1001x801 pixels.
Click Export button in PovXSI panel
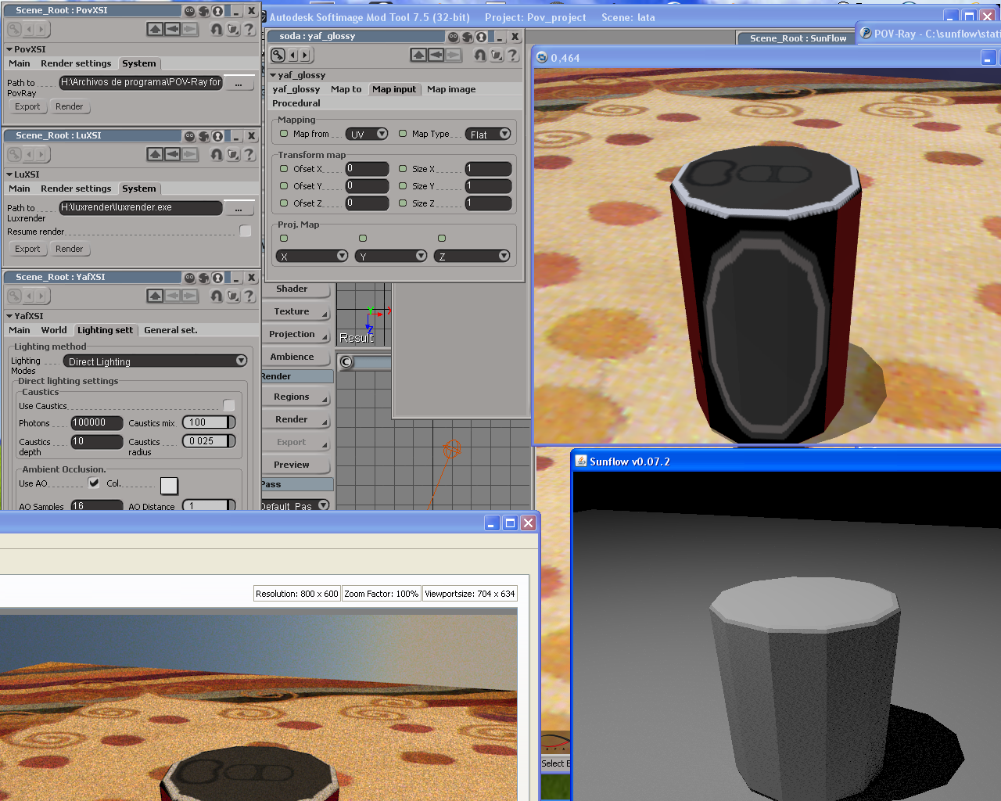click(x=27, y=106)
